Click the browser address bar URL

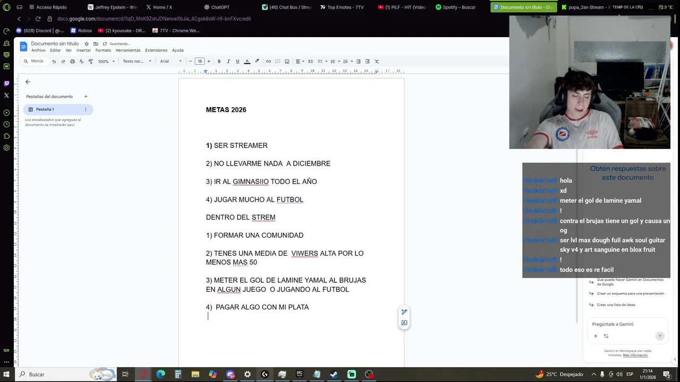click(154, 19)
